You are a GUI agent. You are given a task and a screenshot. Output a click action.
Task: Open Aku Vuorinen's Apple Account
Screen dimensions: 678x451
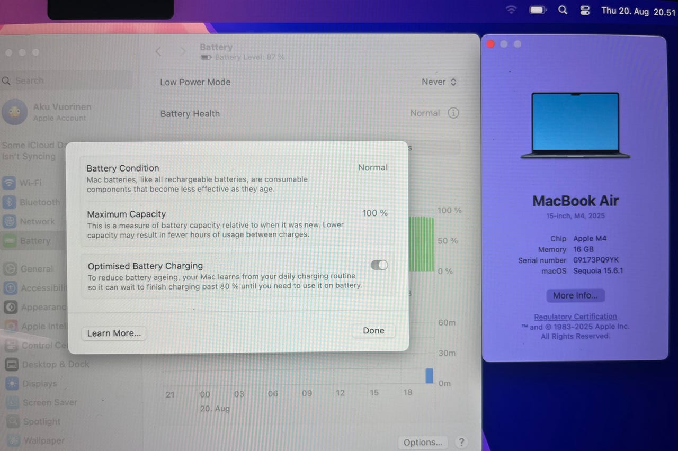pyautogui.click(x=48, y=112)
